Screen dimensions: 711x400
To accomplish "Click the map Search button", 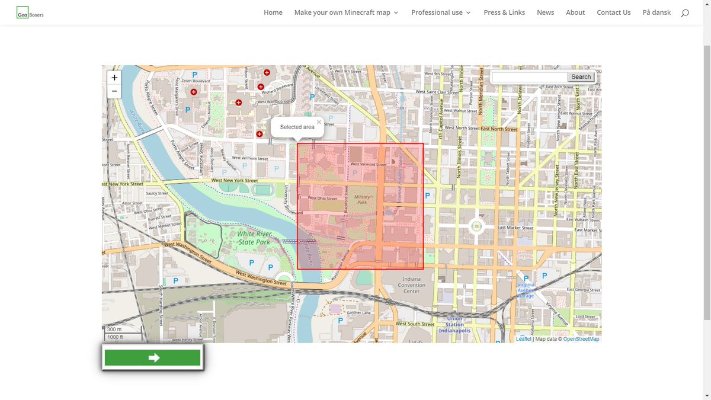I will pyautogui.click(x=581, y=77).
